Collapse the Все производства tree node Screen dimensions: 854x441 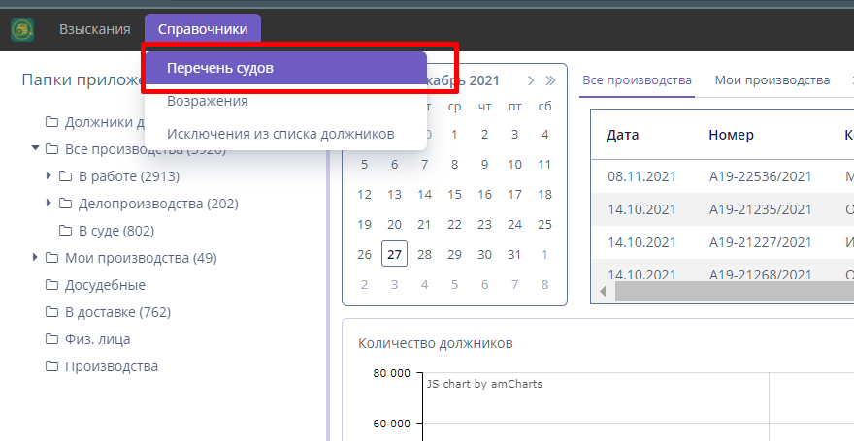pyautogui.click(x=36, y=149)
